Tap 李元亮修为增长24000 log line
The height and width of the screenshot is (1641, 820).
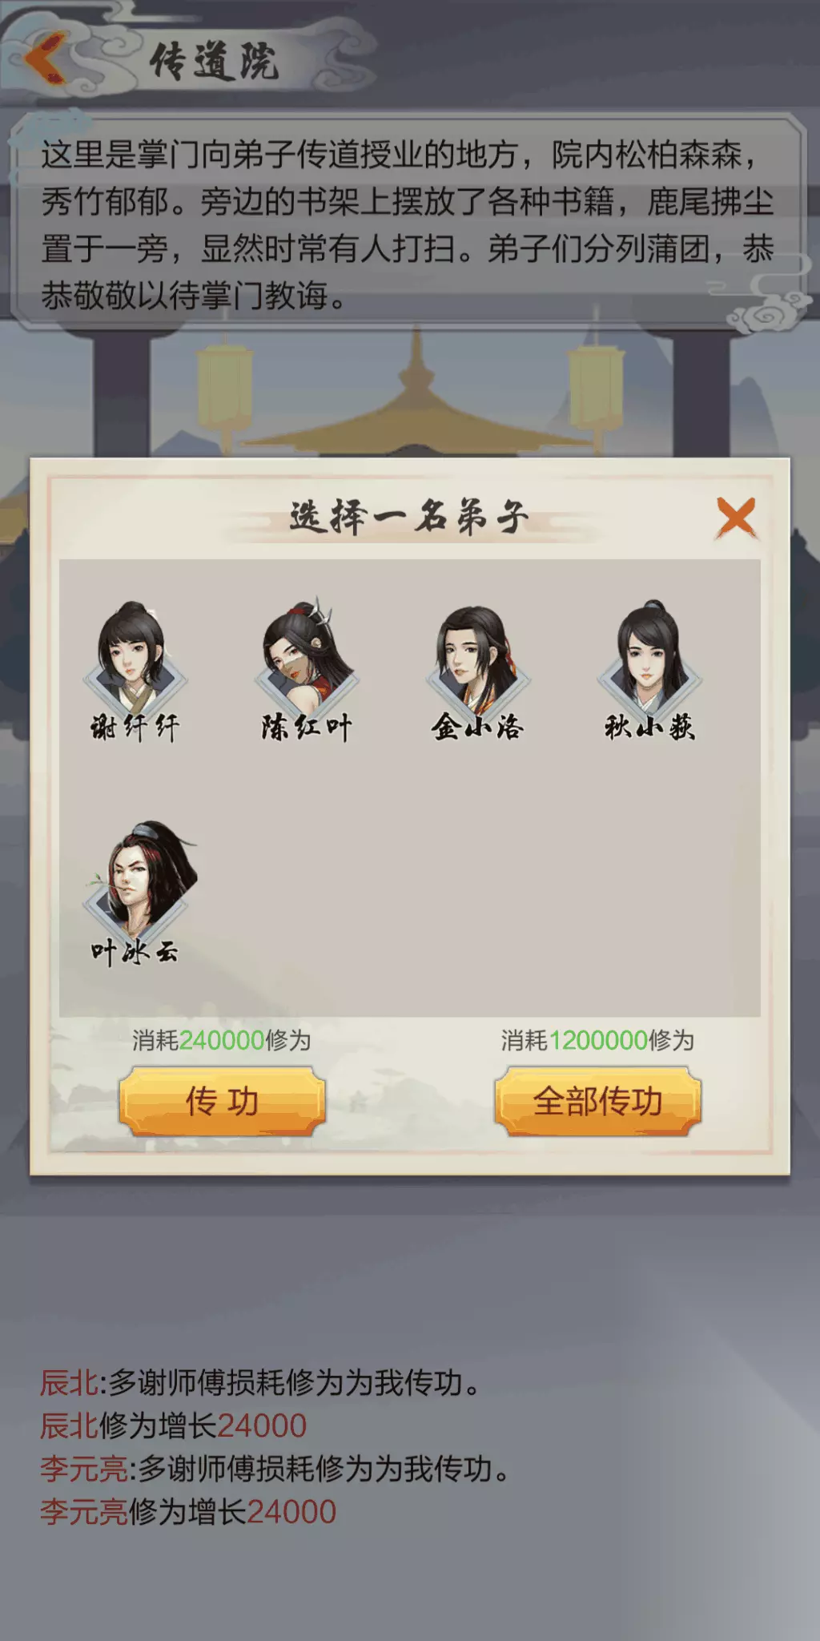click(x=188, y=1512)
